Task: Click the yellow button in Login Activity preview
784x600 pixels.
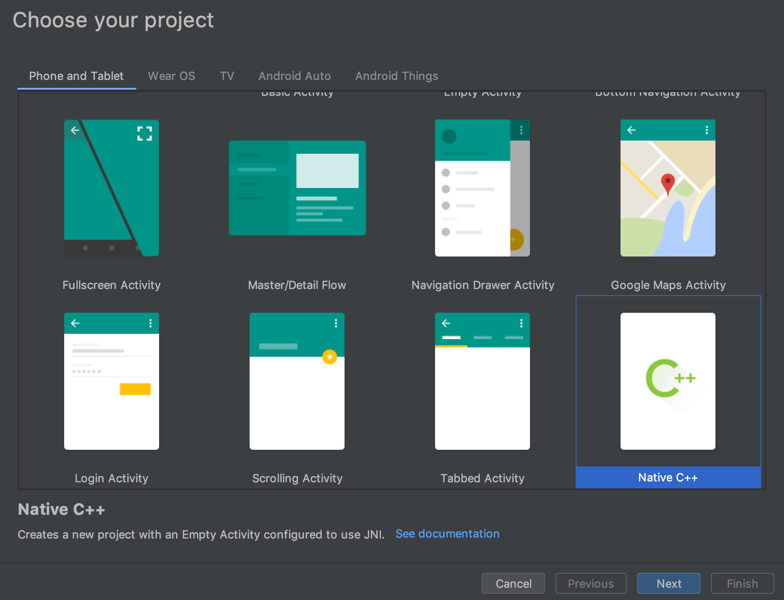Action: (135, 389)
